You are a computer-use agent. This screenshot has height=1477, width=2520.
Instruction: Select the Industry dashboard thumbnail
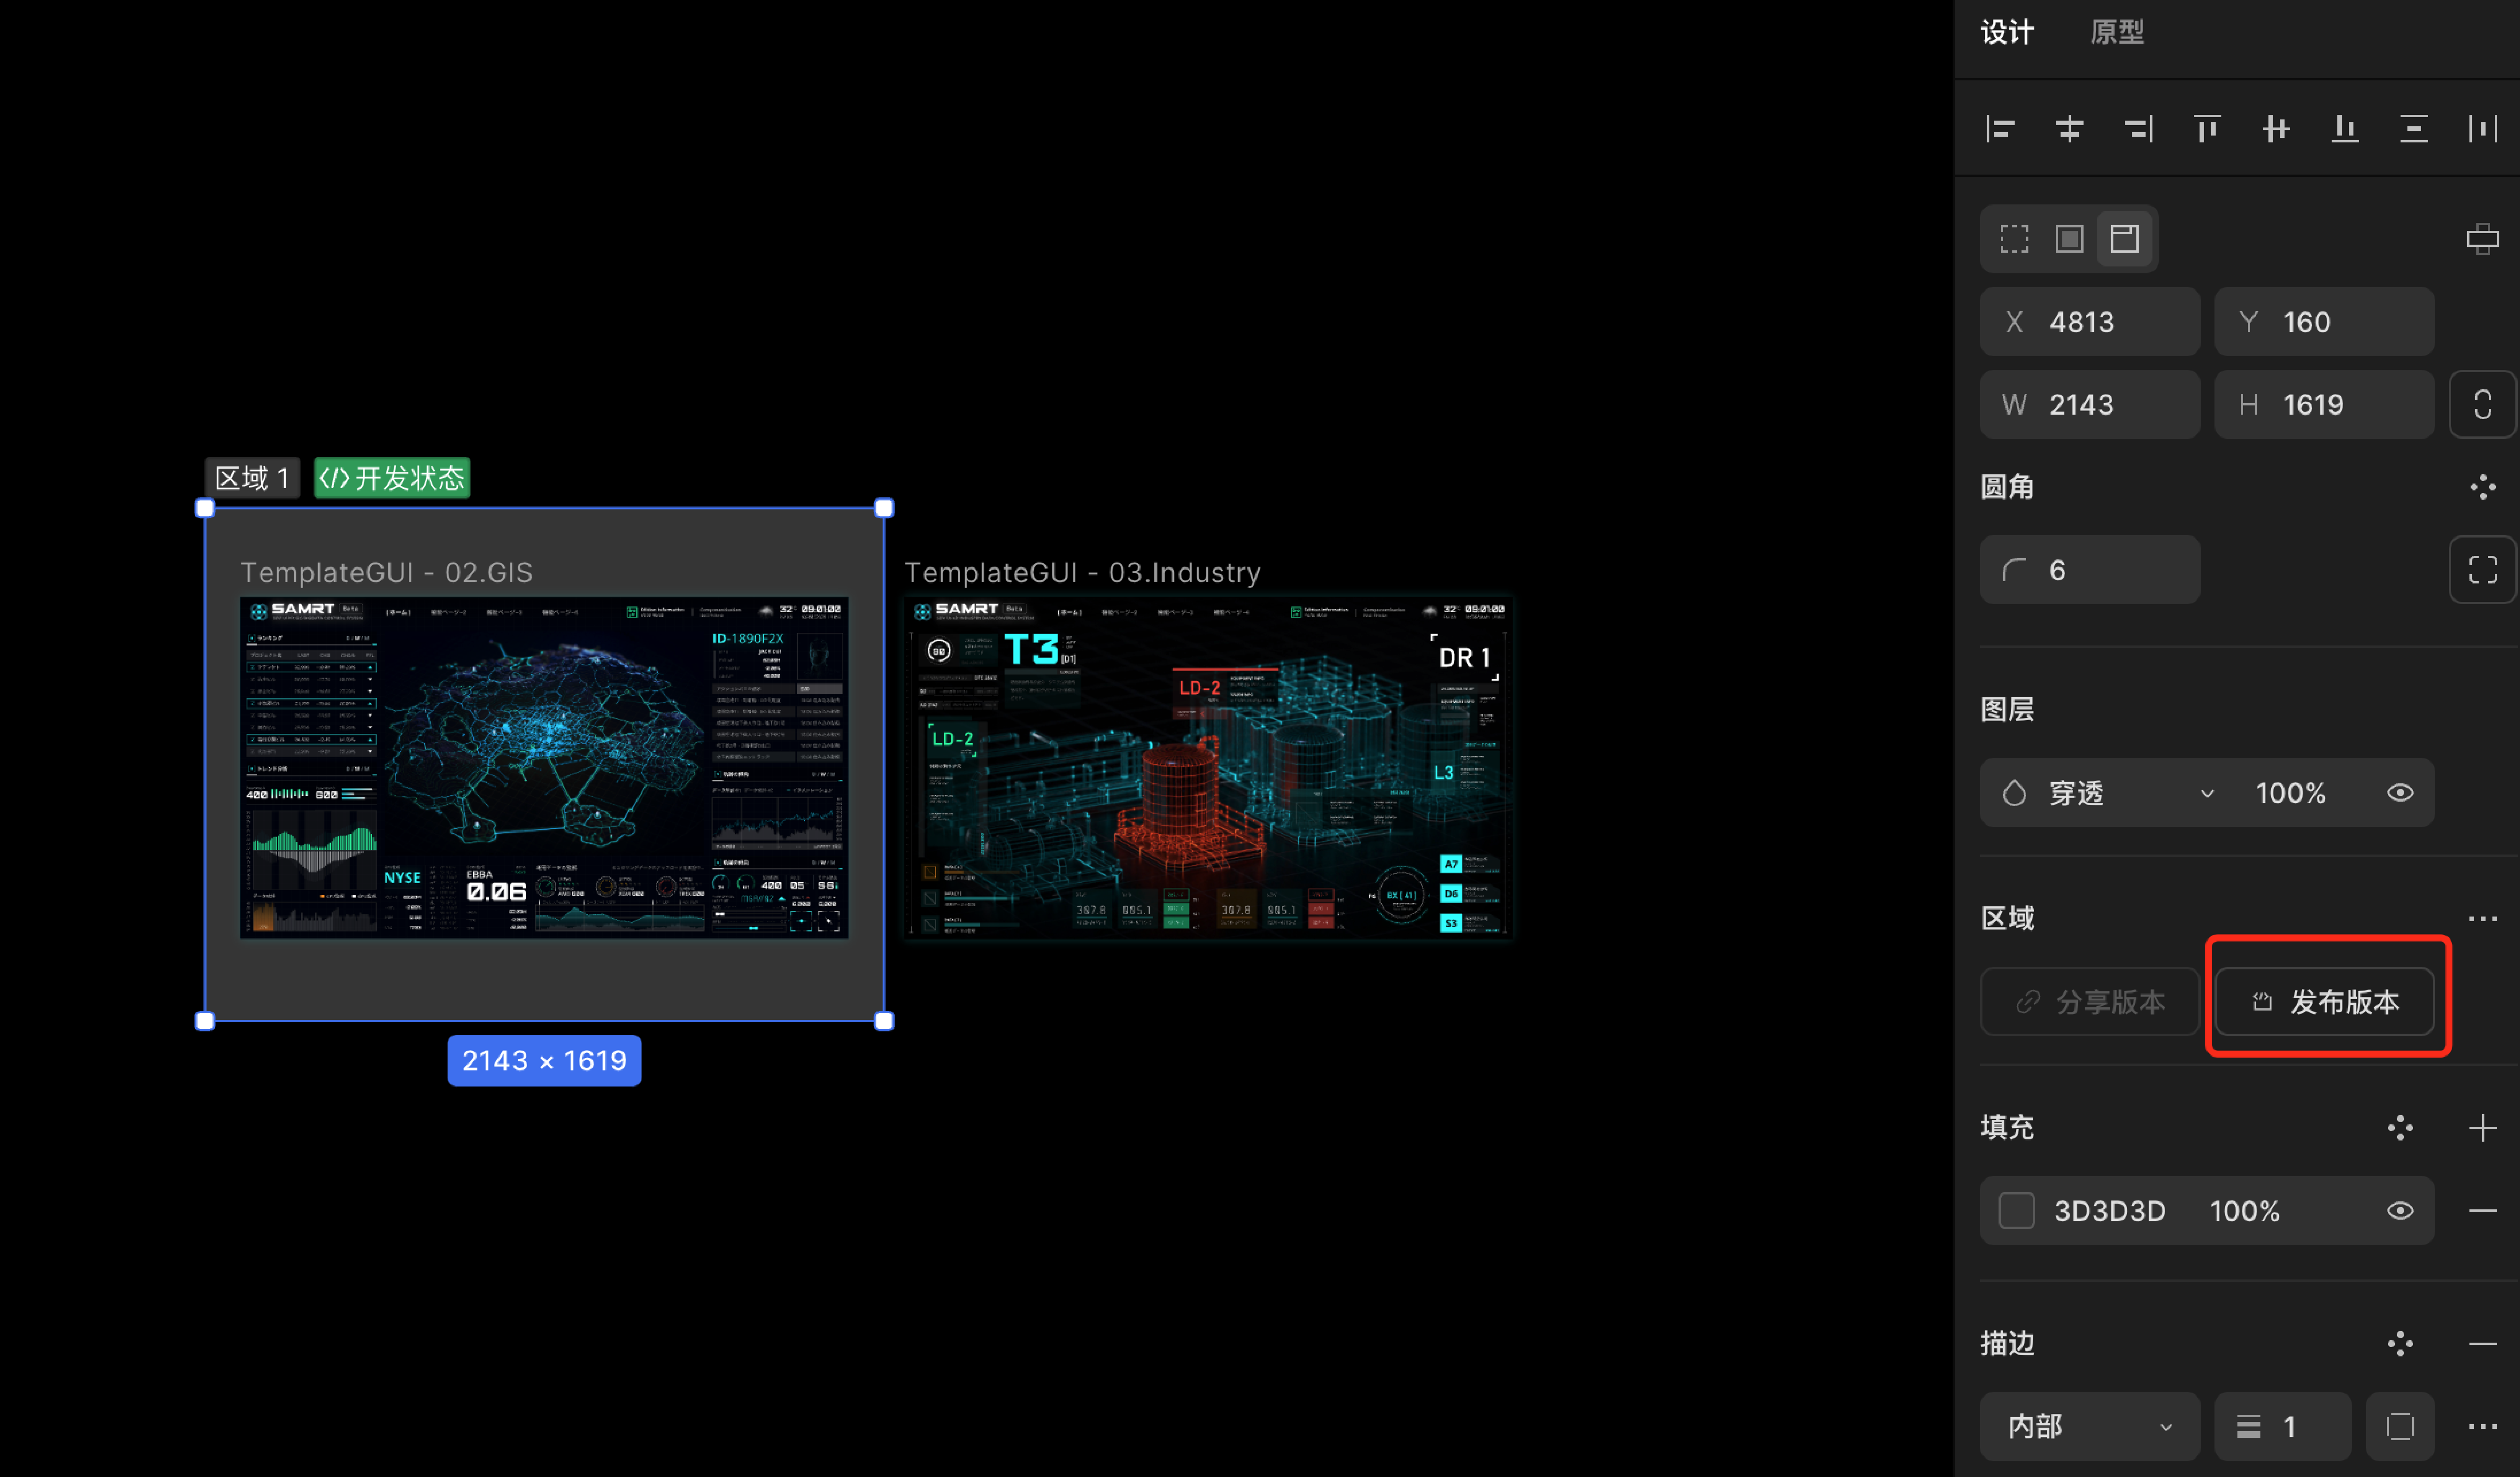(1208, 768)
